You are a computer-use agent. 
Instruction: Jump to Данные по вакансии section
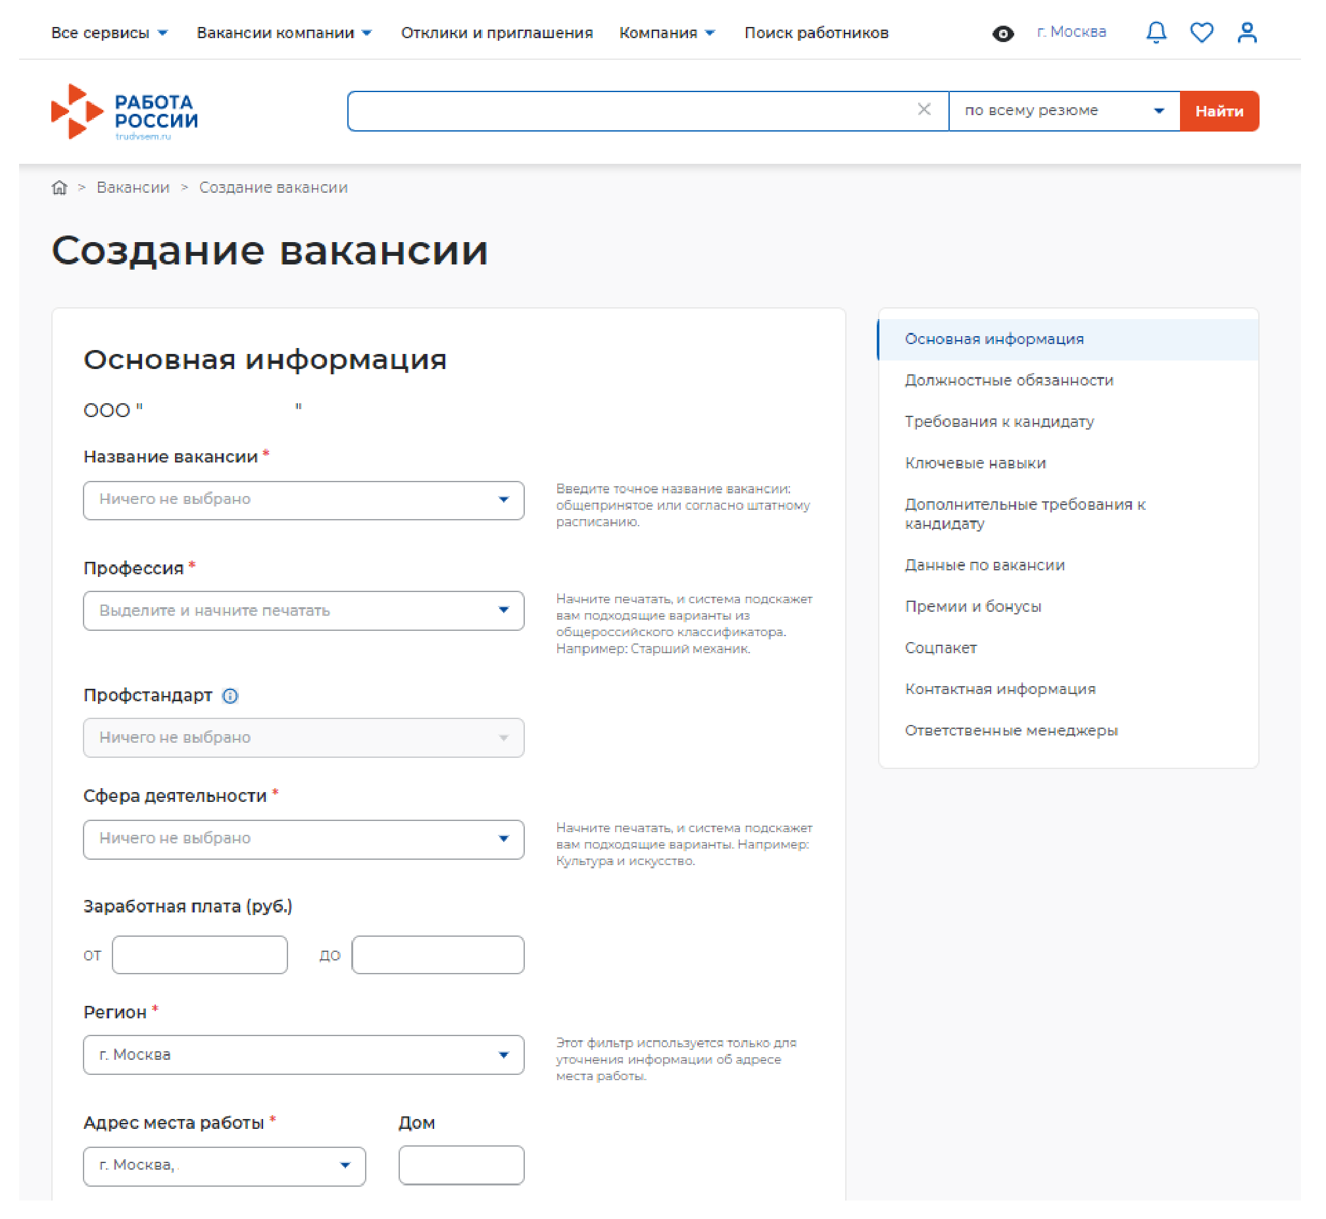(985, 565)
